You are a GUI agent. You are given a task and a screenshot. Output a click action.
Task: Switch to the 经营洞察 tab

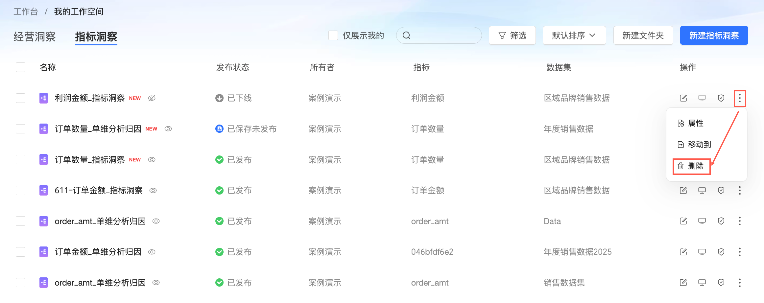(x=35, y=36)
